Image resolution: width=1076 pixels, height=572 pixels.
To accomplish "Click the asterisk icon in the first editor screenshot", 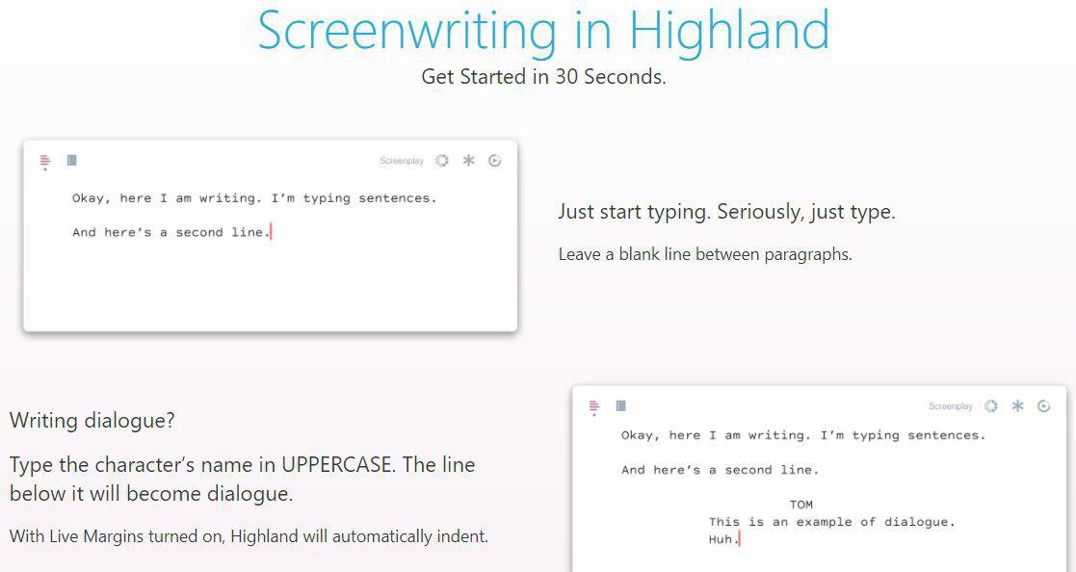I will pyautogui.click(x=469, y=161).
